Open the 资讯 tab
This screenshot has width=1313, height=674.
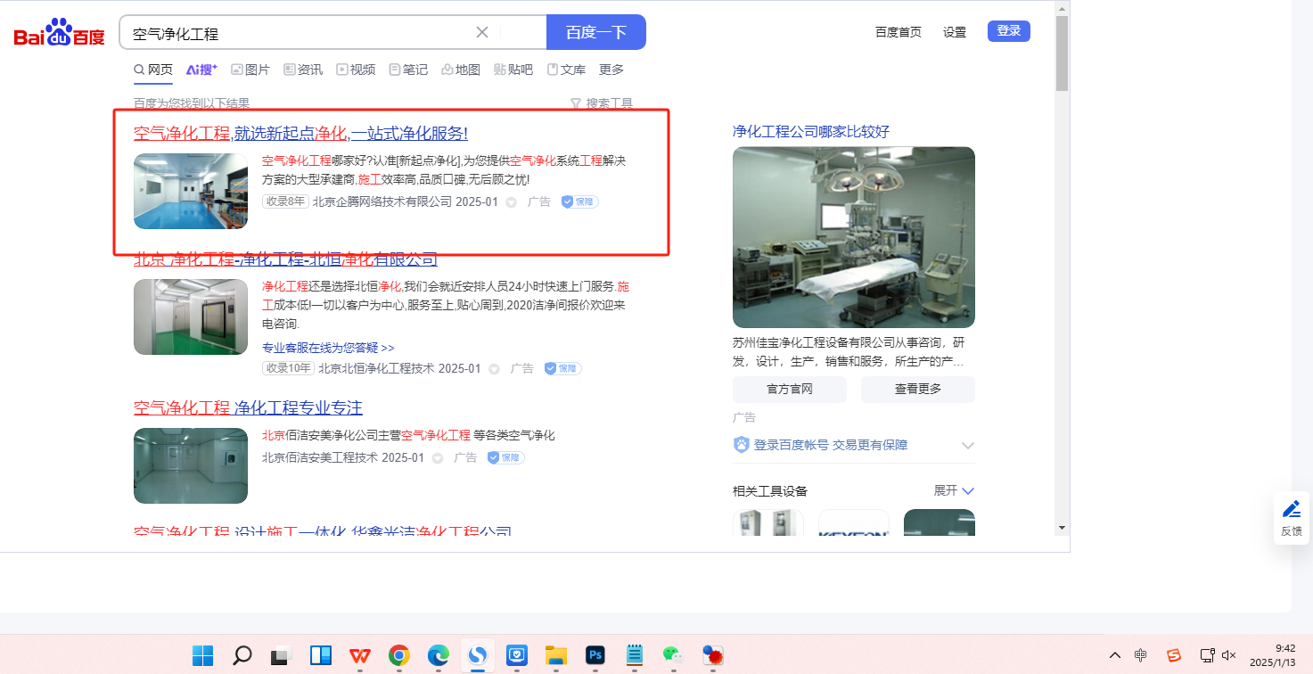click(x=303, y=70)
